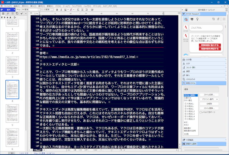
Task: Switch to the Sheet1 tab
Action: (x=38, y=150)
